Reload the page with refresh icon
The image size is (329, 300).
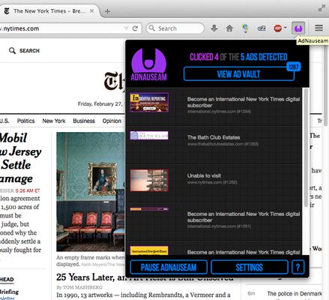[135, 28]
